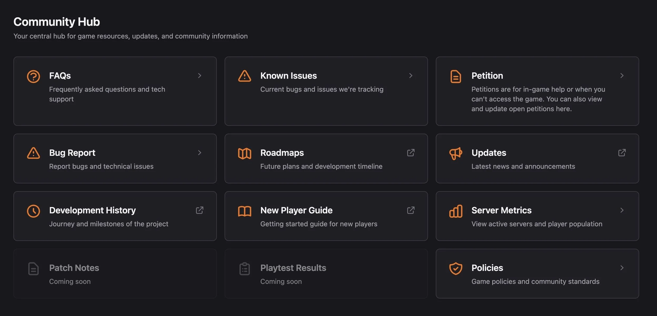Go to the Bug Report title
The width and height of the screenshot is (657, 316).
click(x=72, y=153)
